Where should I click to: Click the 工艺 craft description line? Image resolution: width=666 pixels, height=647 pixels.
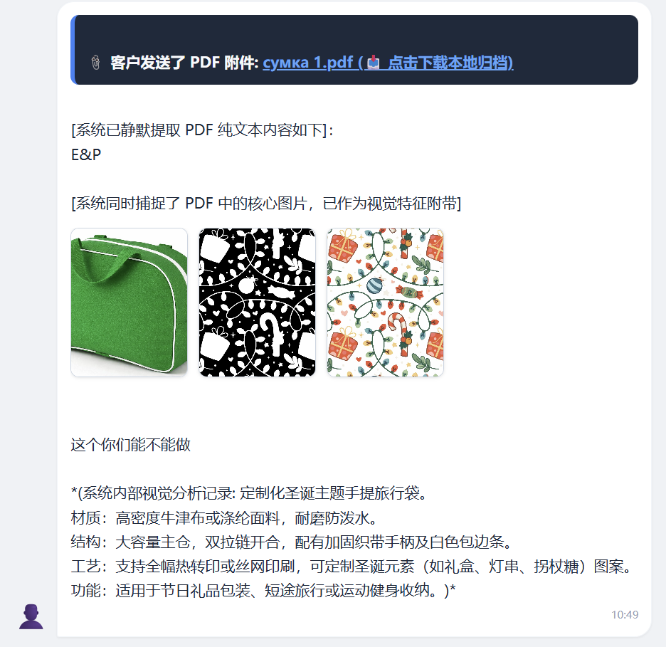352,567
